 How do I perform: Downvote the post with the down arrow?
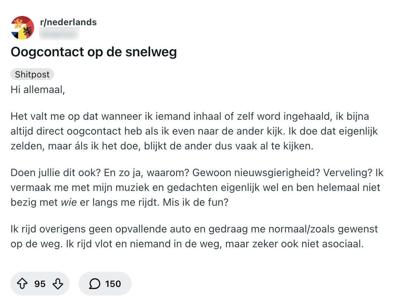tap(58, 284)
